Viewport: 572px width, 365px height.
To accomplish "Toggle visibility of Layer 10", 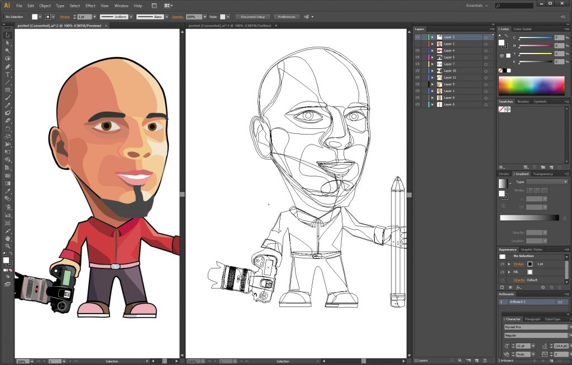I will tap(417, 71).
